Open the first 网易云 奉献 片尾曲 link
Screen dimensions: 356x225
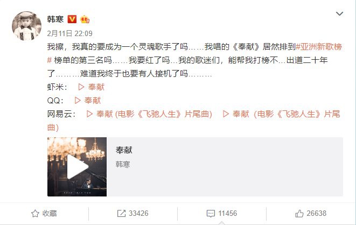tap(149, 114)
